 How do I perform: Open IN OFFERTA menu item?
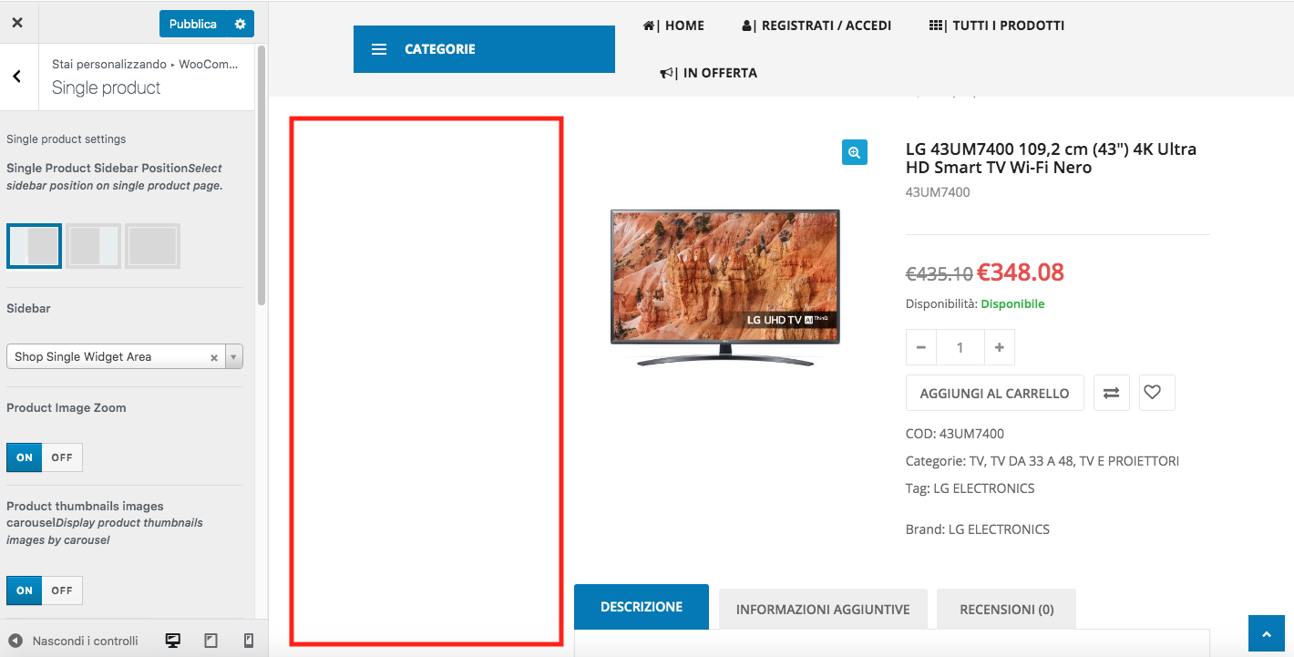coord(709,73)
